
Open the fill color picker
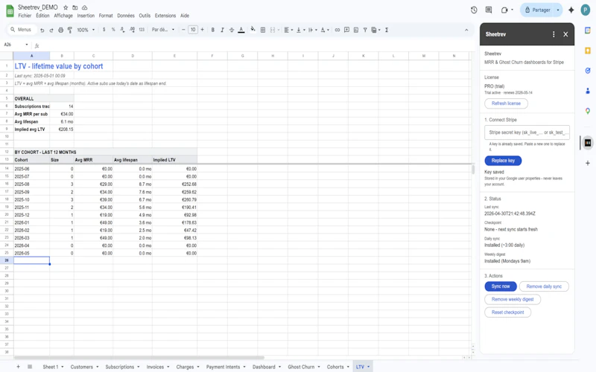(x=253, y=30)
